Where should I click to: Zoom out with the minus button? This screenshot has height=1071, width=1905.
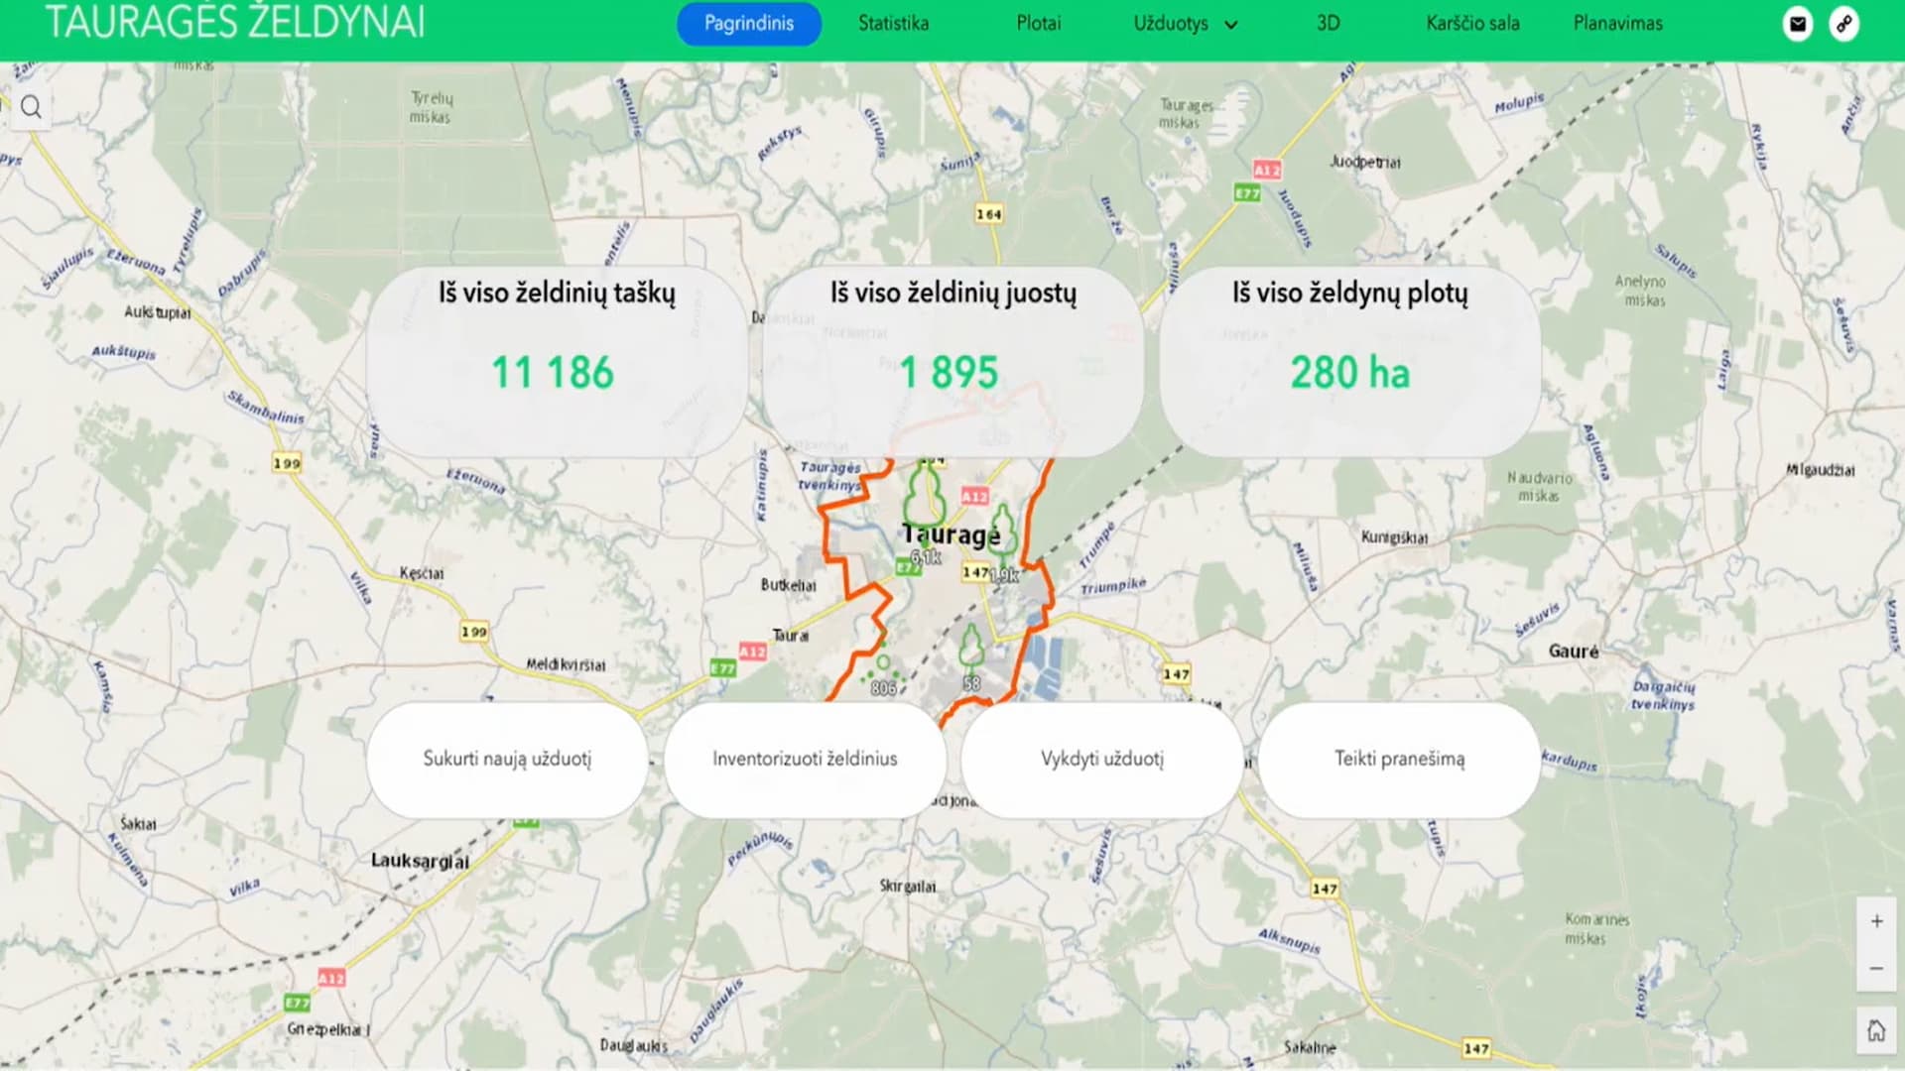point(1876,969)
